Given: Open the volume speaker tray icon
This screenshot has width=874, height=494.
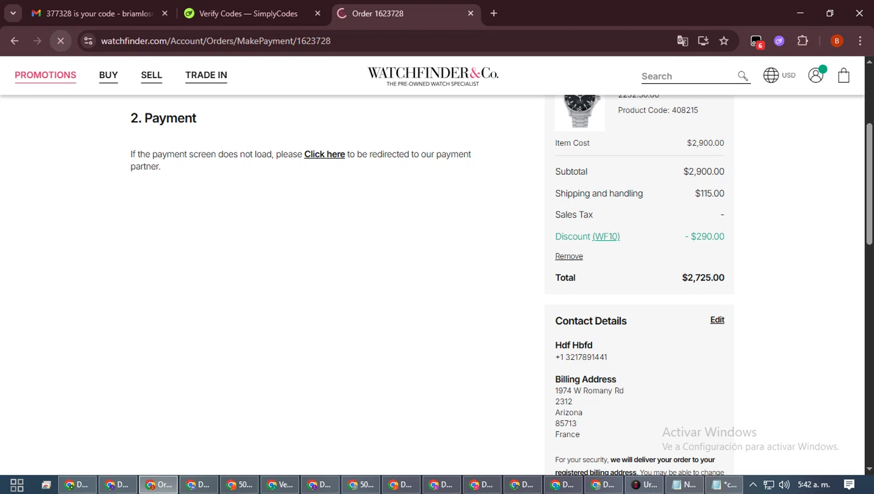Looking at the screenshot, I should [784, 485].
